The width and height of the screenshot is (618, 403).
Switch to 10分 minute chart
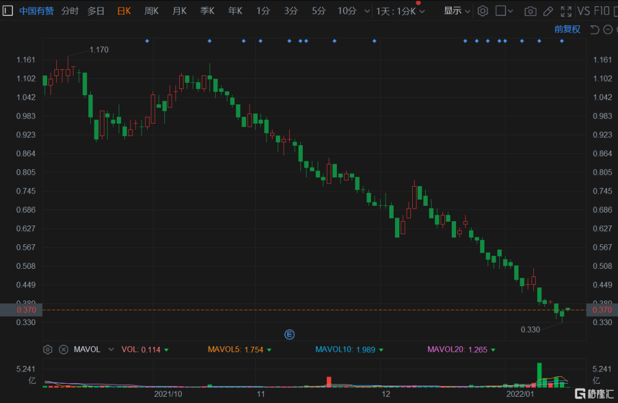pos(347,11)
